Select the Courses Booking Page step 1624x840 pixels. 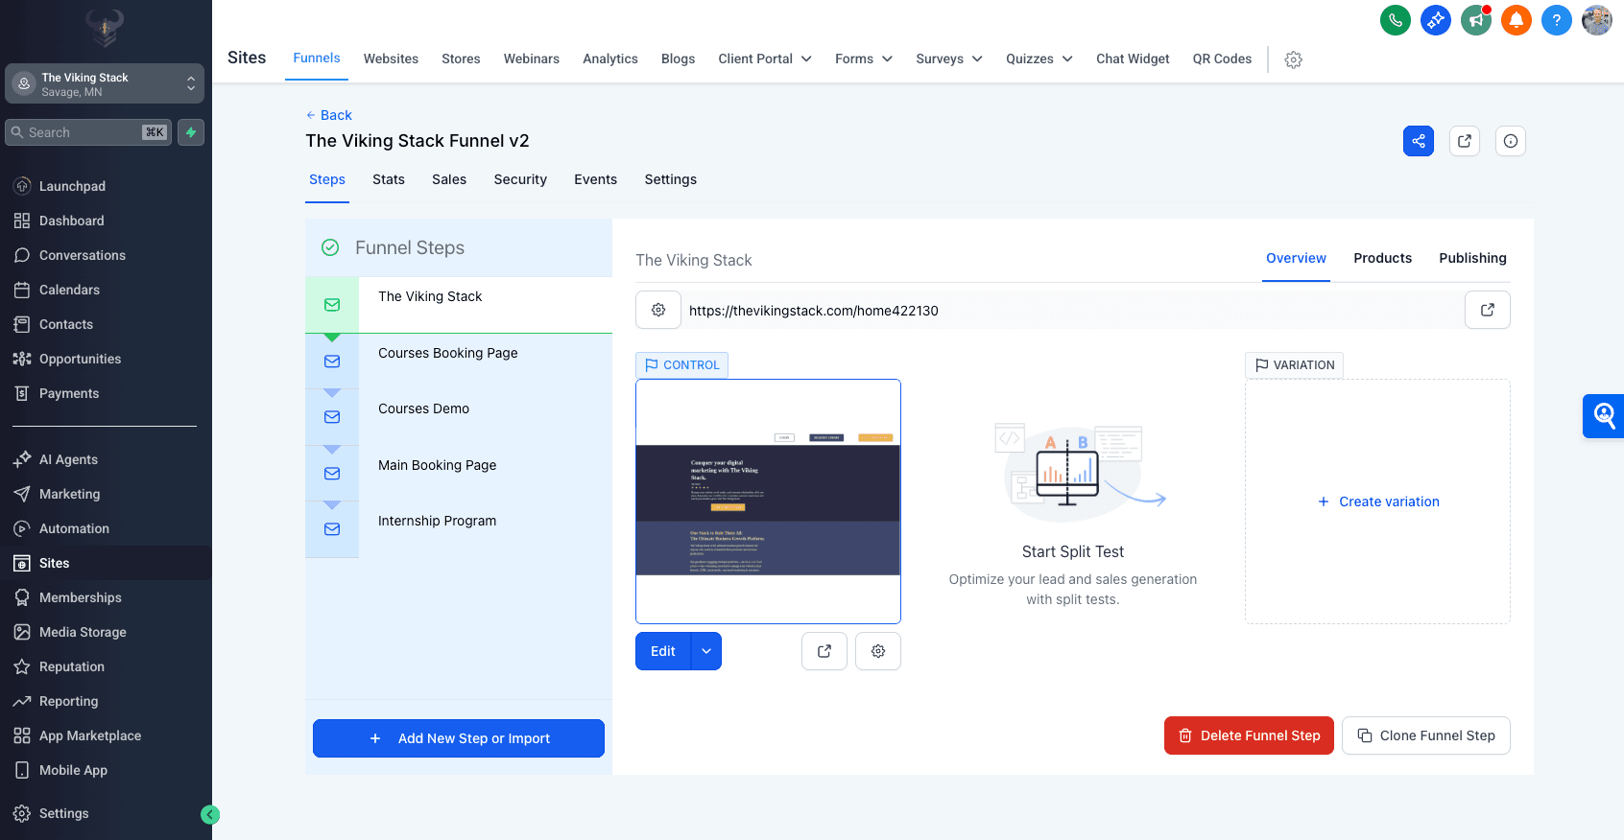[459, 362]
